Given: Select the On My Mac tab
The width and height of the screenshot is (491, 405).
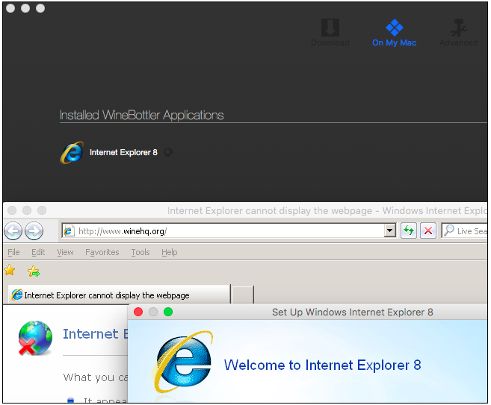Looking at the screenshot, I should click(x=394, y=33).
